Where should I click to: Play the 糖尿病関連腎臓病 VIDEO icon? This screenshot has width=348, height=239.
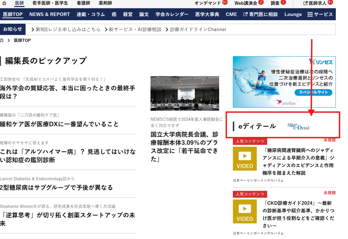click(245, 159)
